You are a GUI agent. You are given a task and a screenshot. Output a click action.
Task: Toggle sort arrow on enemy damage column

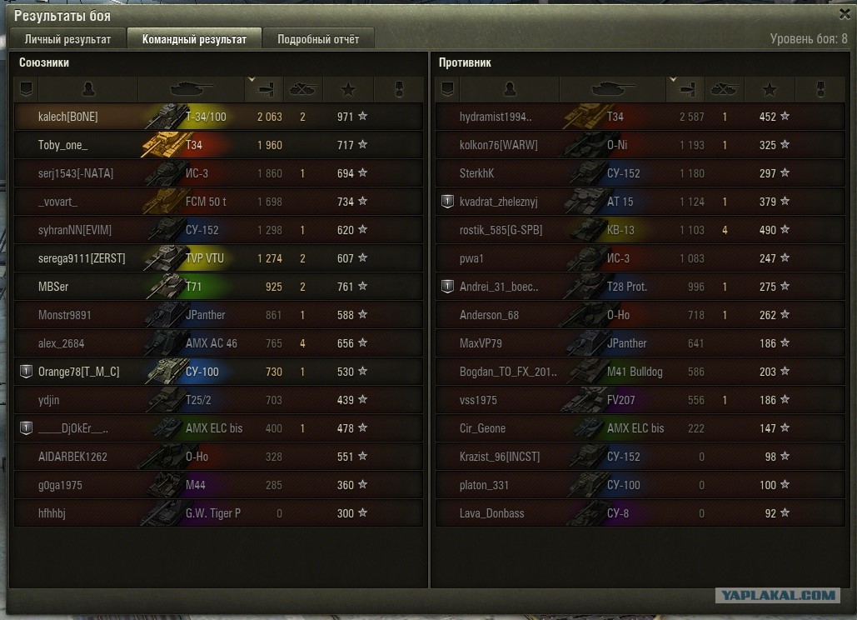[x=673, y=80]
